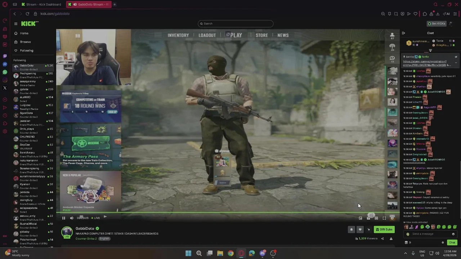Open WhatsApp in Opera sidebar
Viewport: 461px width, 259px height.
[x=5, y=72]
